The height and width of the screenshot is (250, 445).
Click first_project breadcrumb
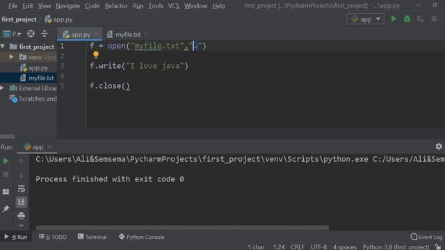point(19,19)
